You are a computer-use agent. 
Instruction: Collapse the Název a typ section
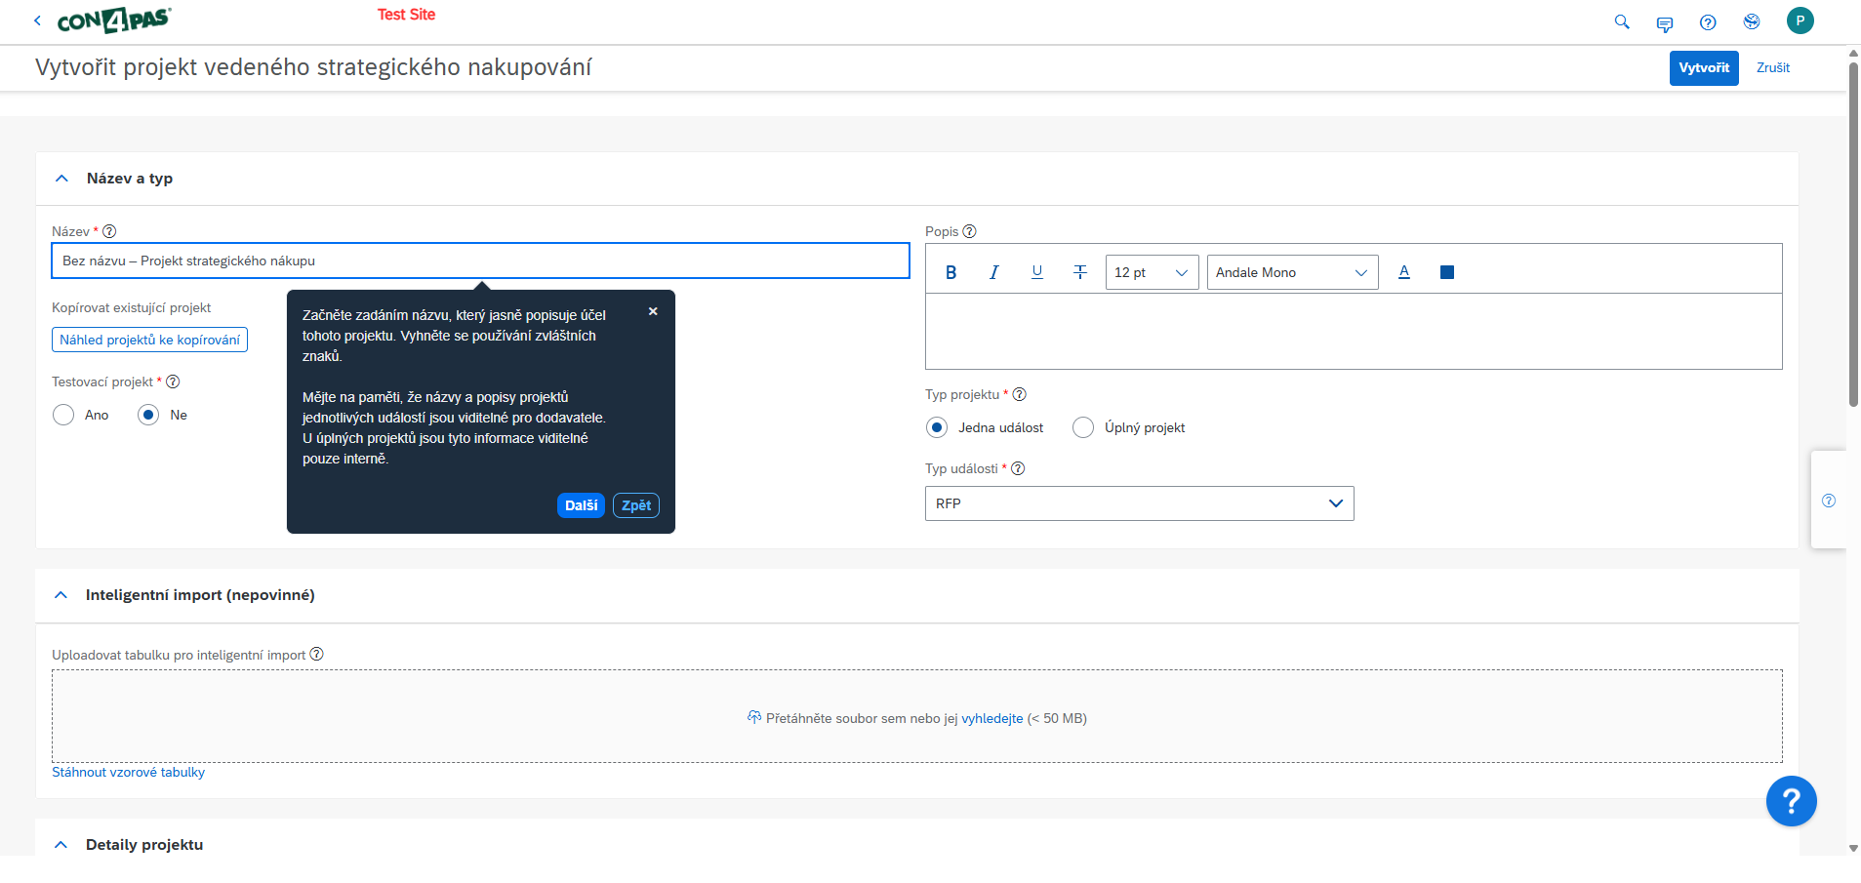click(x=61, y=179)
